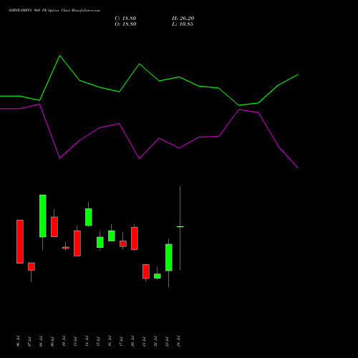Click the magenta indicator line's rightmost end
Image resolution: width=358 pixels, height=358 pixels.
point(298,168)
